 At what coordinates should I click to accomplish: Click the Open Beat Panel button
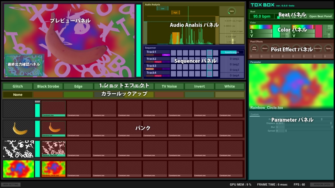pyautogui.click(x=320, y=16)
